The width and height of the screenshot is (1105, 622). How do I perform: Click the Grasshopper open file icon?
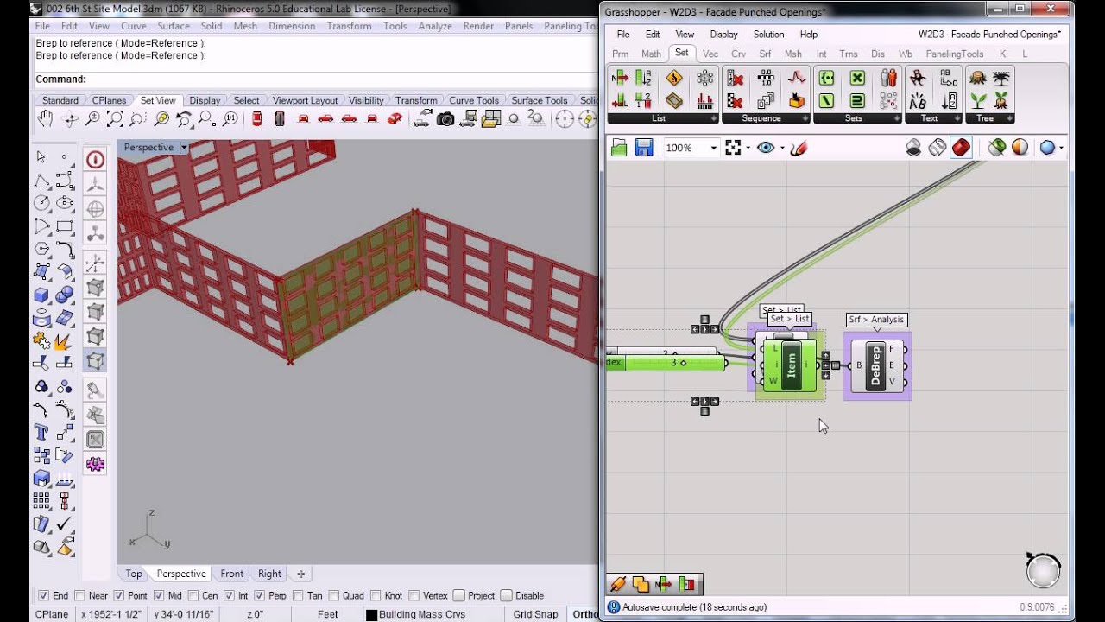click(x=619, y=148)
